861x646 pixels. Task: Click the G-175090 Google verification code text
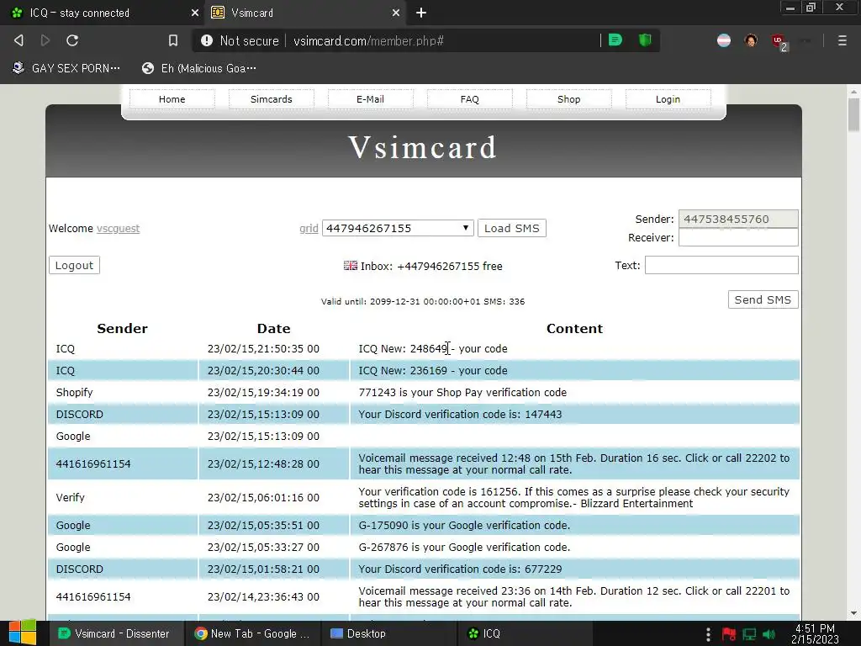[x=464, y=525]
